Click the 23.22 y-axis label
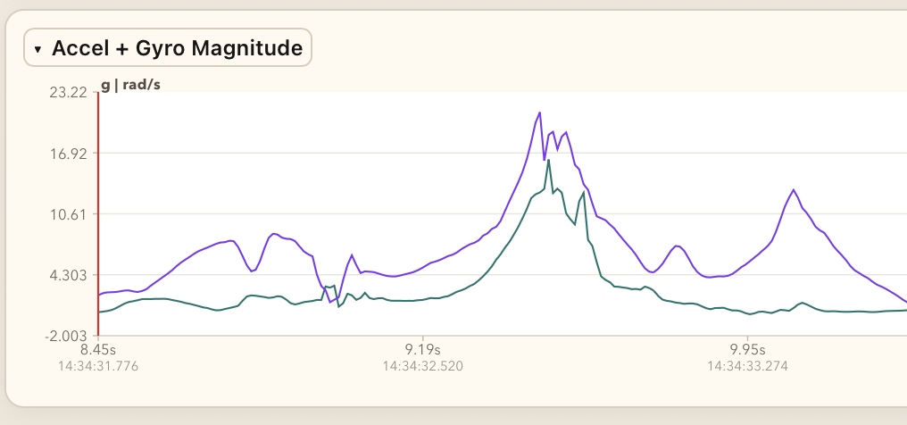 coord(68,92)
